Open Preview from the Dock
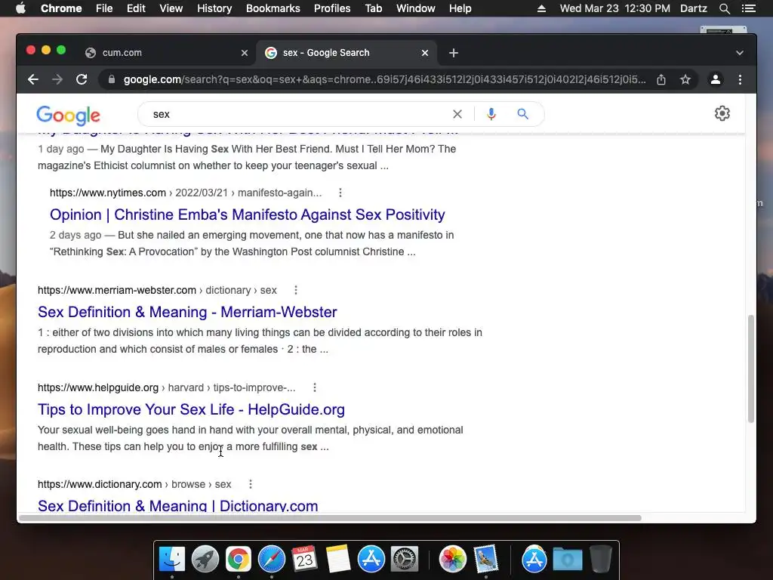 486,560
